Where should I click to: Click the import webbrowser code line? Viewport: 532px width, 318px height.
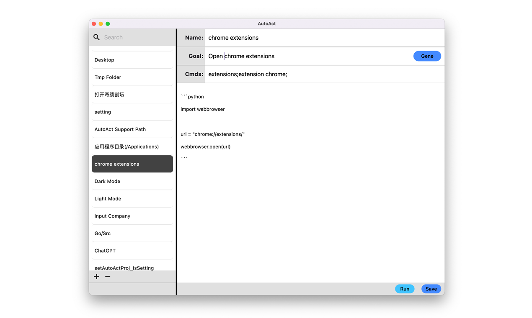(x=203, y=109)
